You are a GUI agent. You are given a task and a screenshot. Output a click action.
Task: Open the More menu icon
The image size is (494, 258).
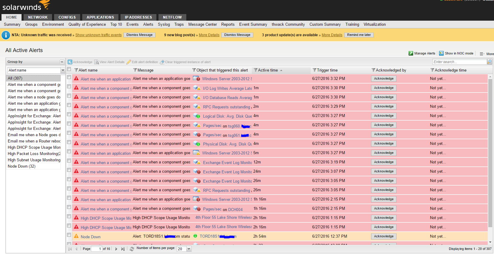tap(482, 54)
